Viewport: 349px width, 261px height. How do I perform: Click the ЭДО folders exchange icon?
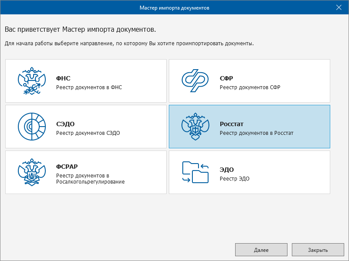click(195, 172)
